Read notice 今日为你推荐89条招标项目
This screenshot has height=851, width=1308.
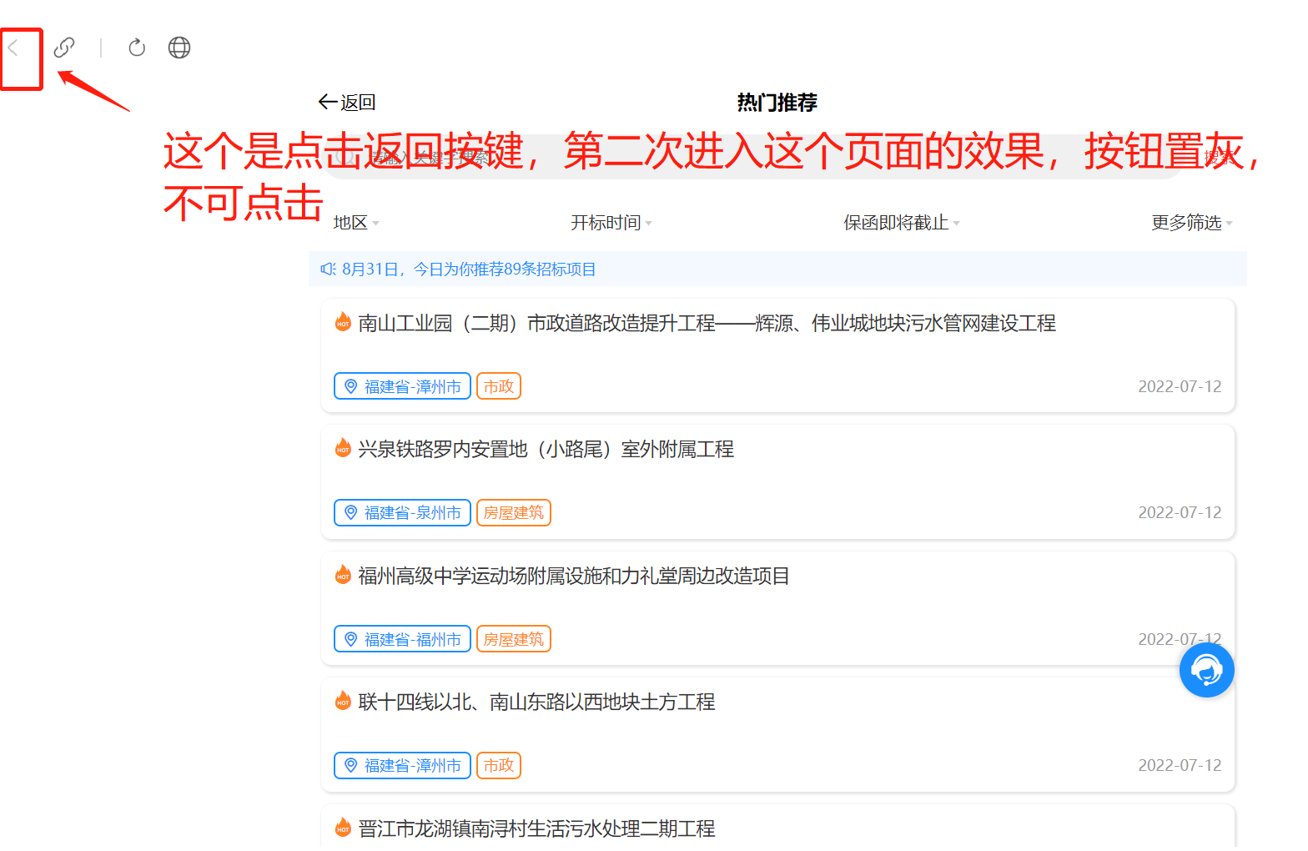[x=505, y=269]
